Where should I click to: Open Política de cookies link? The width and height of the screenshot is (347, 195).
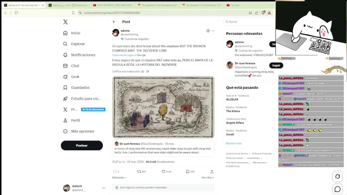pos(234,158)
